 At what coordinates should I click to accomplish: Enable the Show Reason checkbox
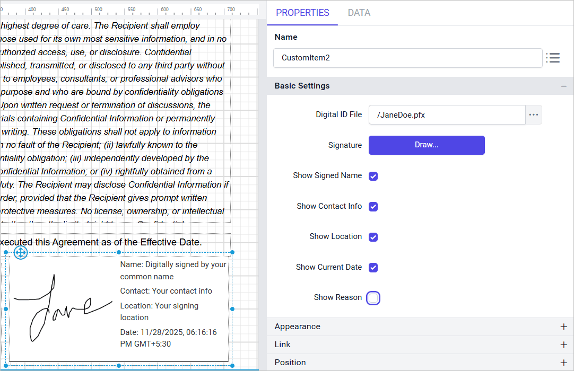pos(373,298)
